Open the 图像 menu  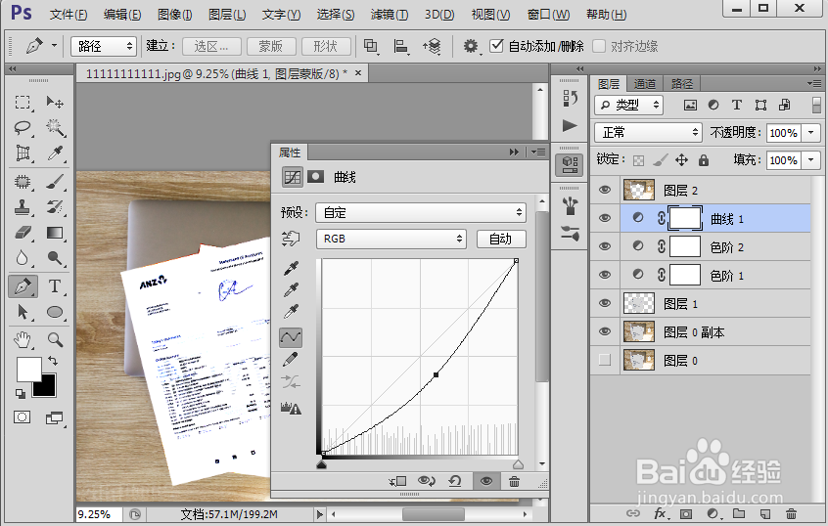(x=175, y=15)
